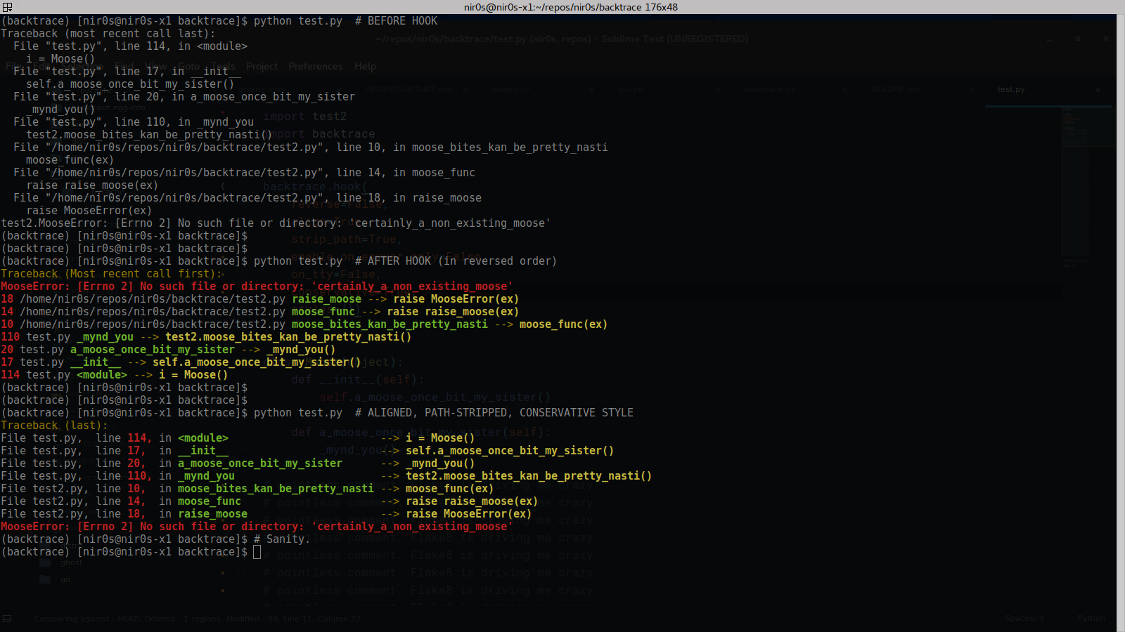Image resolution: width=1125 pixels, height=632 pixels.
Task: Click green '__init__' in aligned traceback
Action: (x=203, y=451)
